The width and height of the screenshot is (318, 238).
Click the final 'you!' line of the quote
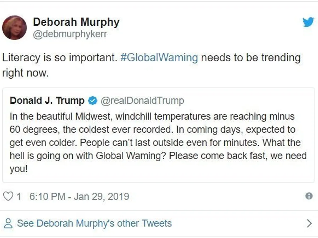[x=19, y=169]
